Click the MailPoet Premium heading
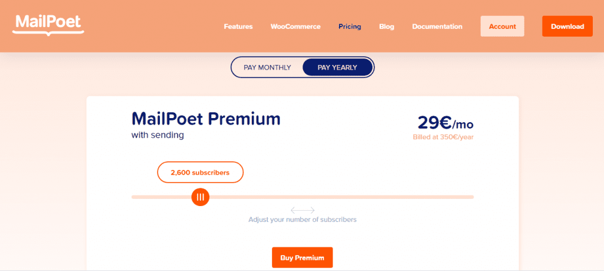604x271 pixels. pos(206,119)
